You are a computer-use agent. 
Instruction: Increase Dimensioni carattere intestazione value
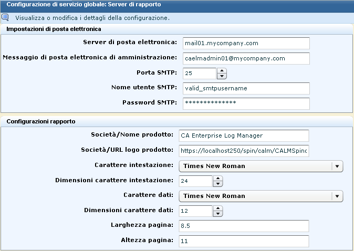(218, 179)
